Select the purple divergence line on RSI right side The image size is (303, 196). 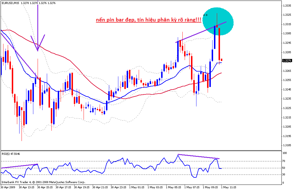199,157
